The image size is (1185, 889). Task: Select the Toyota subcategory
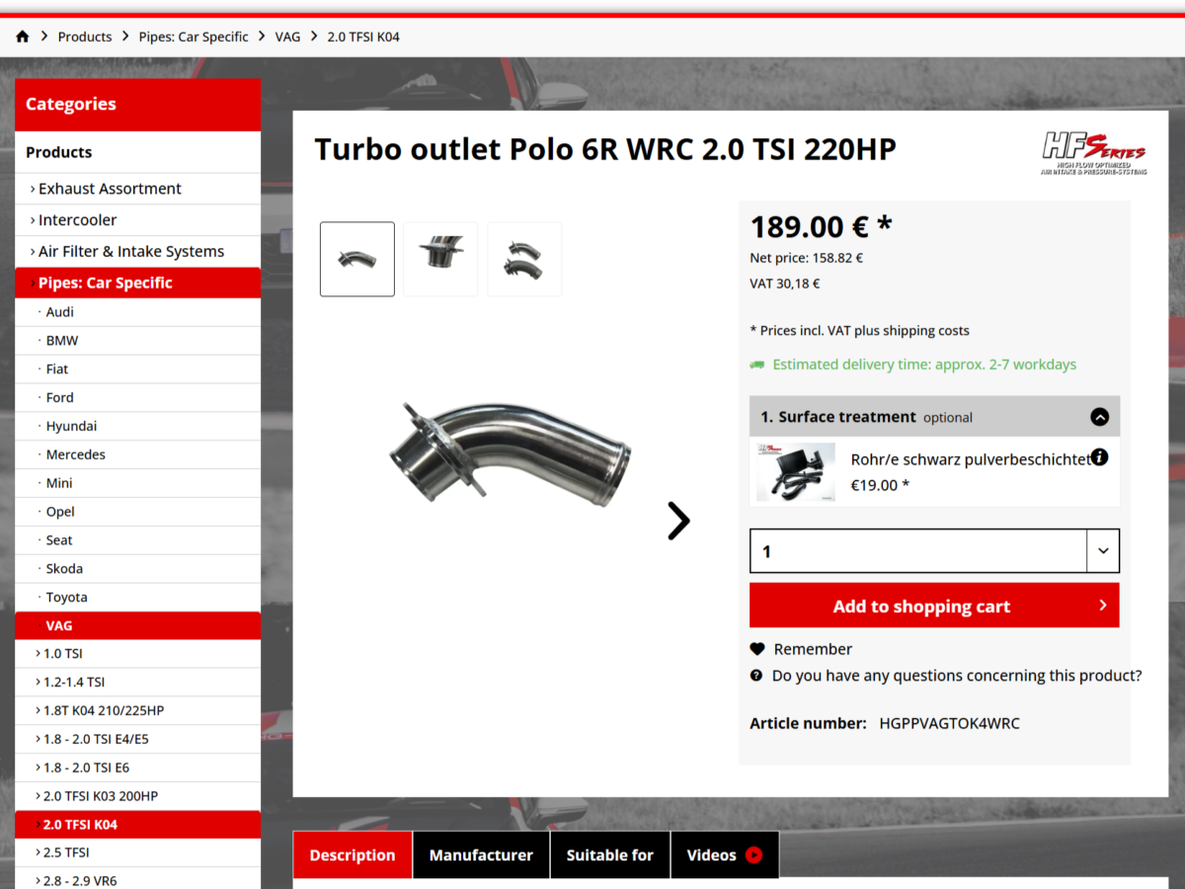point(138,598)
